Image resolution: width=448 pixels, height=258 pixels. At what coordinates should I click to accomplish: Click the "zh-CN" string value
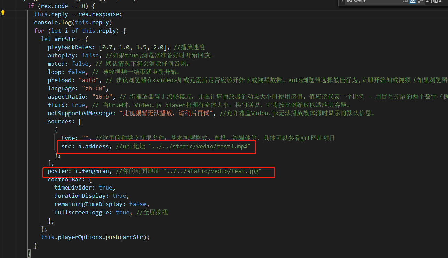pos(94,88)
